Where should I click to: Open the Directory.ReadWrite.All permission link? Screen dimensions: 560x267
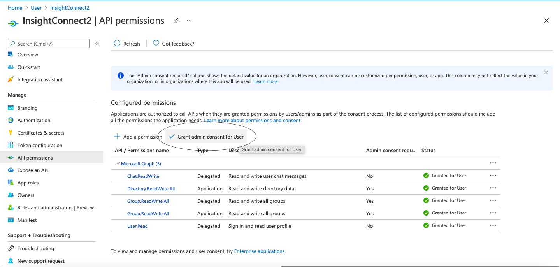(151, 189)
